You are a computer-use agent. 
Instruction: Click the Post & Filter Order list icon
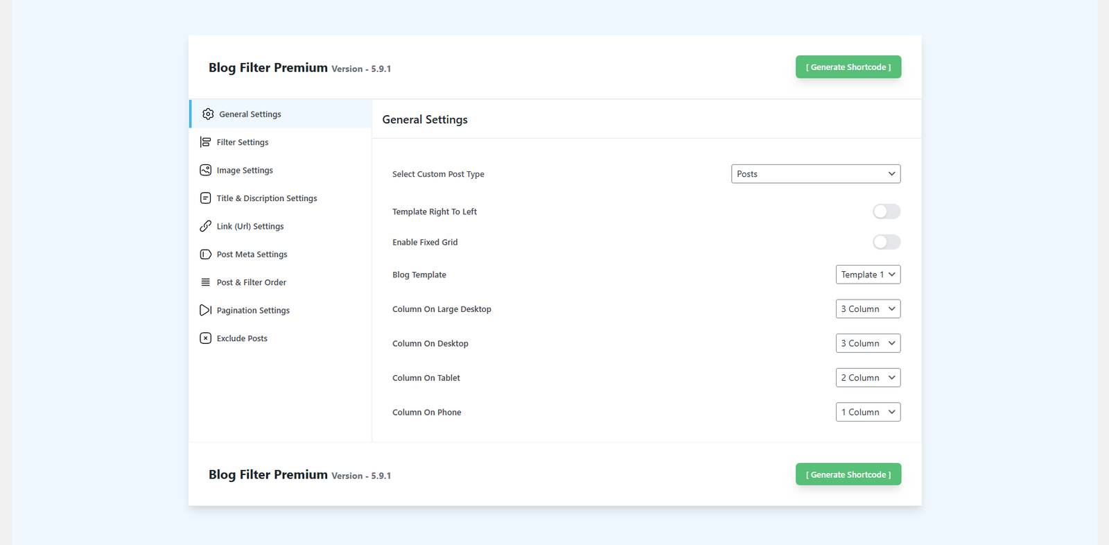coord(205,282)
